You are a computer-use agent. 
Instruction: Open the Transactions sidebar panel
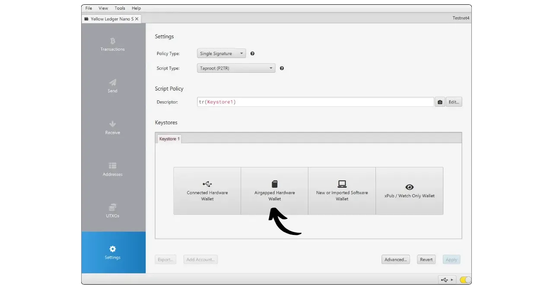point(112,45)
